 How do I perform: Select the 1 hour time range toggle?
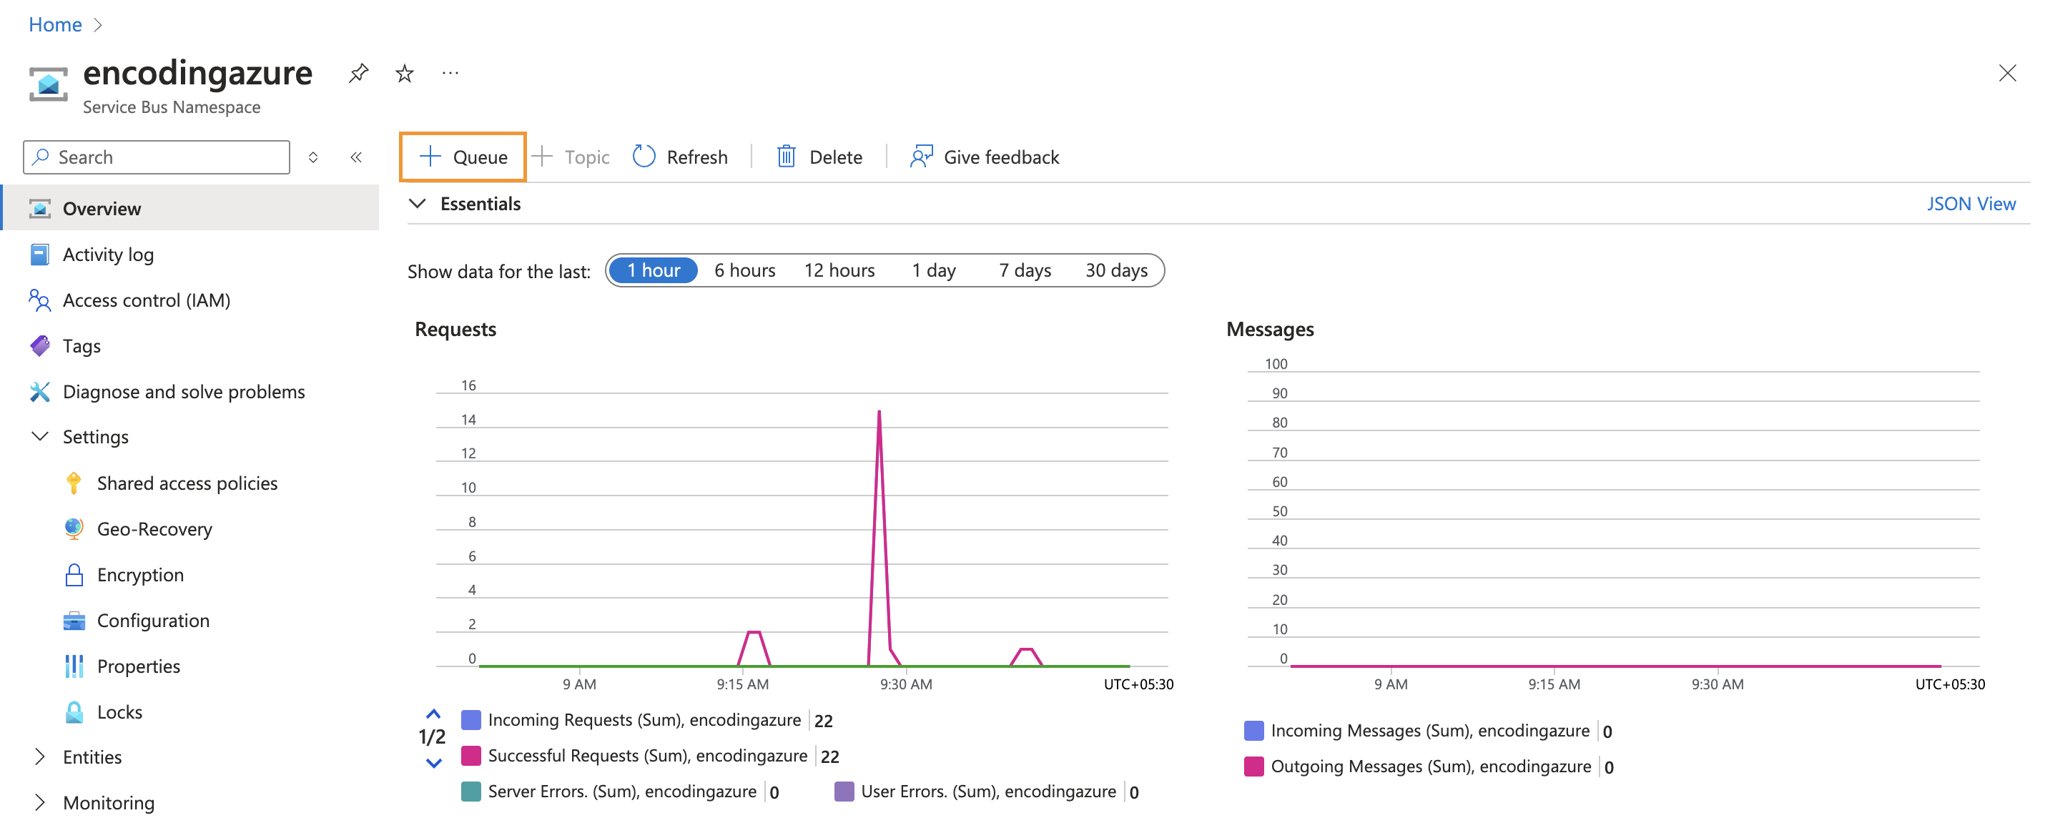click(x=653, y=270)
